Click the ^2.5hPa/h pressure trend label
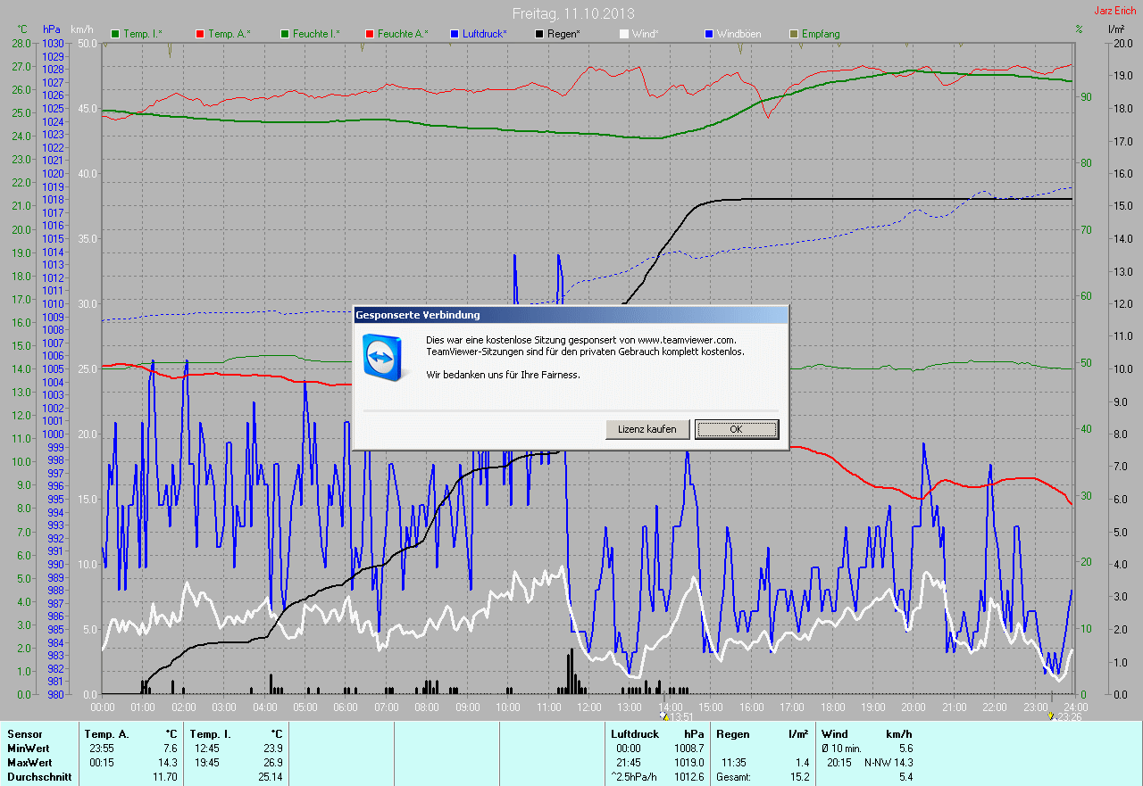The width and height of the screenshot is (1143, 786). point(634,777)
